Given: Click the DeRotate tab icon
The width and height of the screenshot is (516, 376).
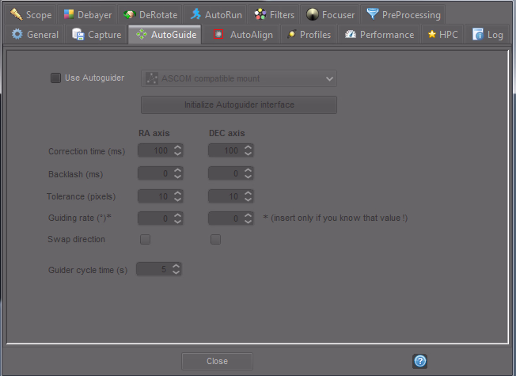Looking at the screenshot, I should pos(128,14).
